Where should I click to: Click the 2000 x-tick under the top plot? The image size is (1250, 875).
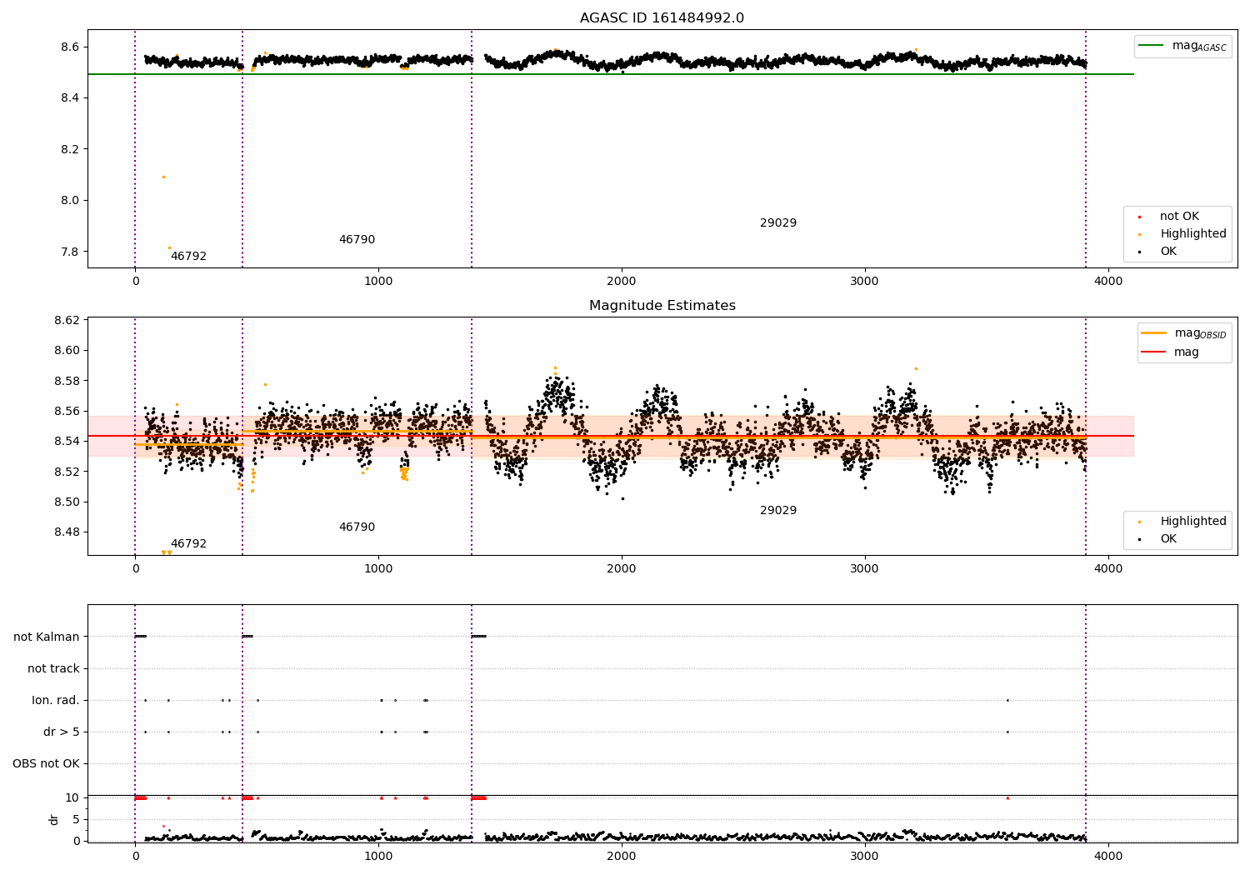622,282
